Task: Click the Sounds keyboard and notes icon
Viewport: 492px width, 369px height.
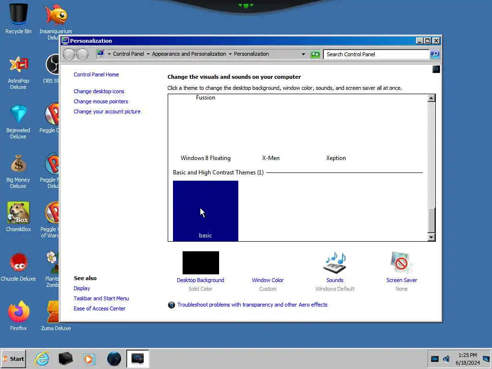Action: click(334, 263)
